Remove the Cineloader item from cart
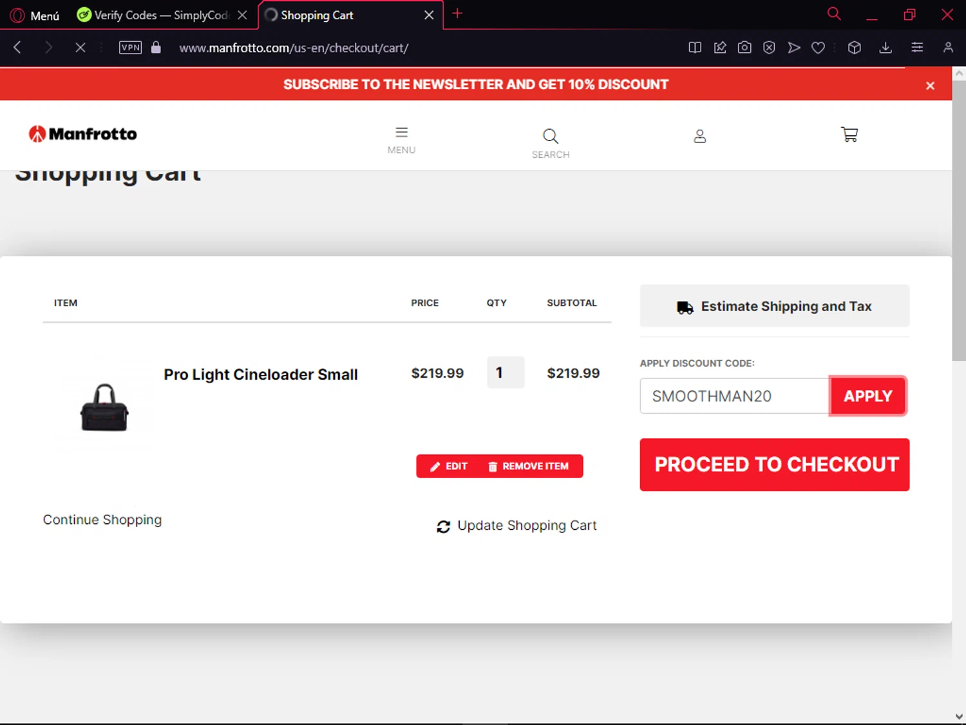This screenshot has width=966, height=725. [x=529, y=466]
